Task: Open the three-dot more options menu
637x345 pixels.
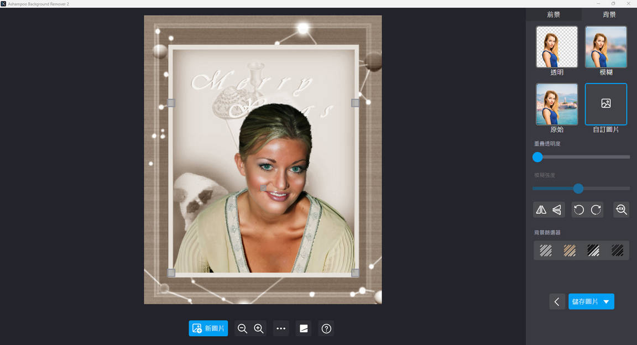Action: tap(281, 328)
